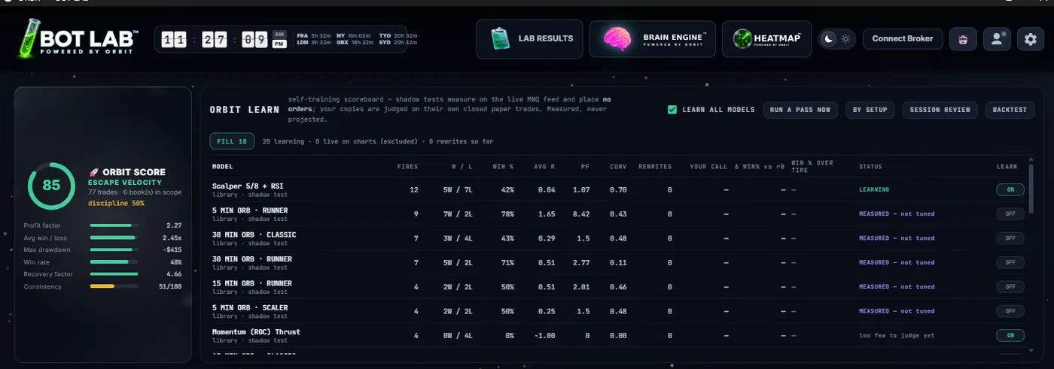Click the Connect Broker button
Viewport: 1054px width, 369px height.
(x=903, y=39)
